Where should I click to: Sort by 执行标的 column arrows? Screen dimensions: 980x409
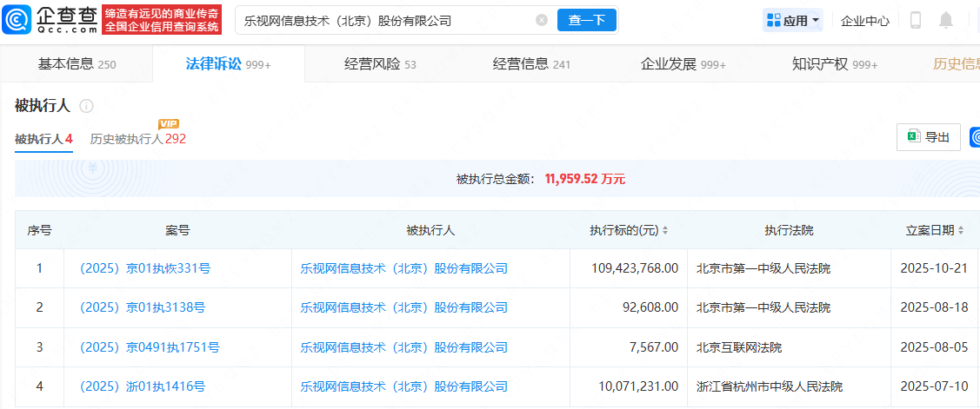[665, 231]
